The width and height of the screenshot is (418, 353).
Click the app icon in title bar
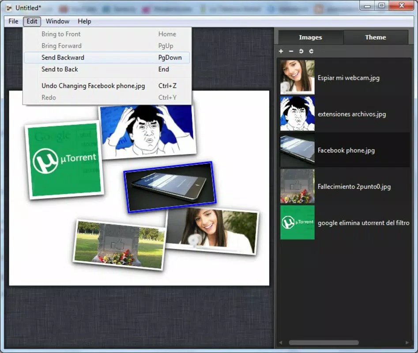coord(9,8)
